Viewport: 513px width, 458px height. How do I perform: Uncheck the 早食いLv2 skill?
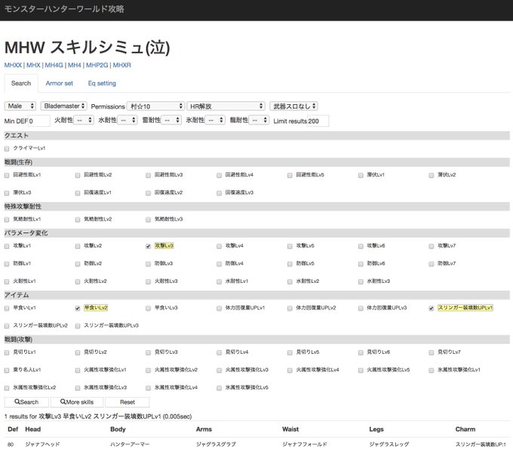coord(78,308)
